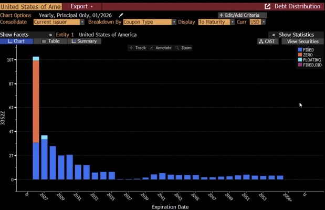Expand the Show Facets panel arrow

50,35
